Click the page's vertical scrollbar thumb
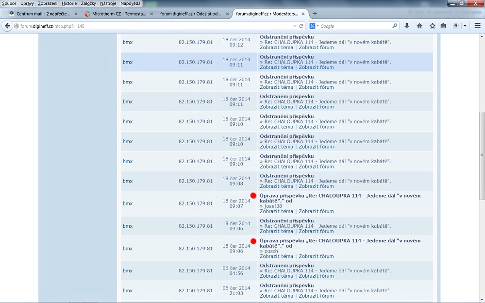 pyautogui.click(x=482, y=155)
